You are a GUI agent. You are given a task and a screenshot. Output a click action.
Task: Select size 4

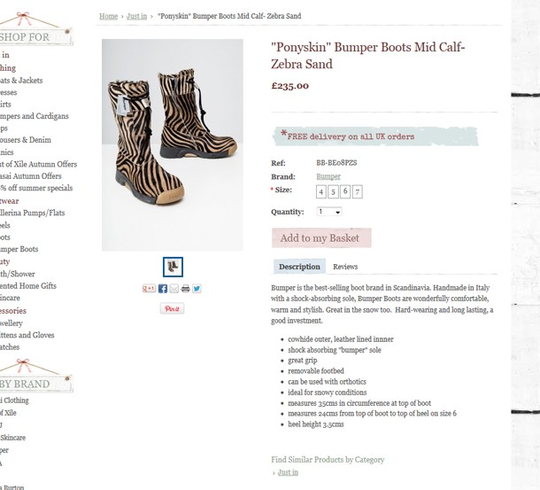tap(321, 191)
